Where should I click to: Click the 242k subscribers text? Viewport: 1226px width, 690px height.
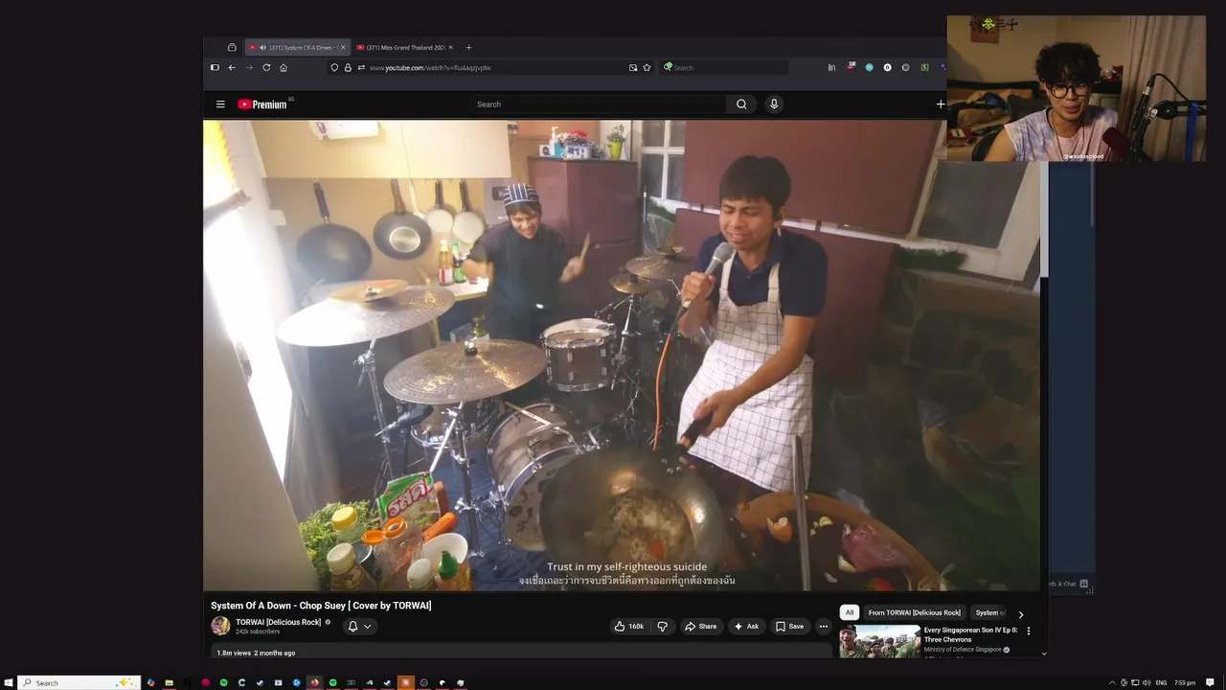pos(258,632)
